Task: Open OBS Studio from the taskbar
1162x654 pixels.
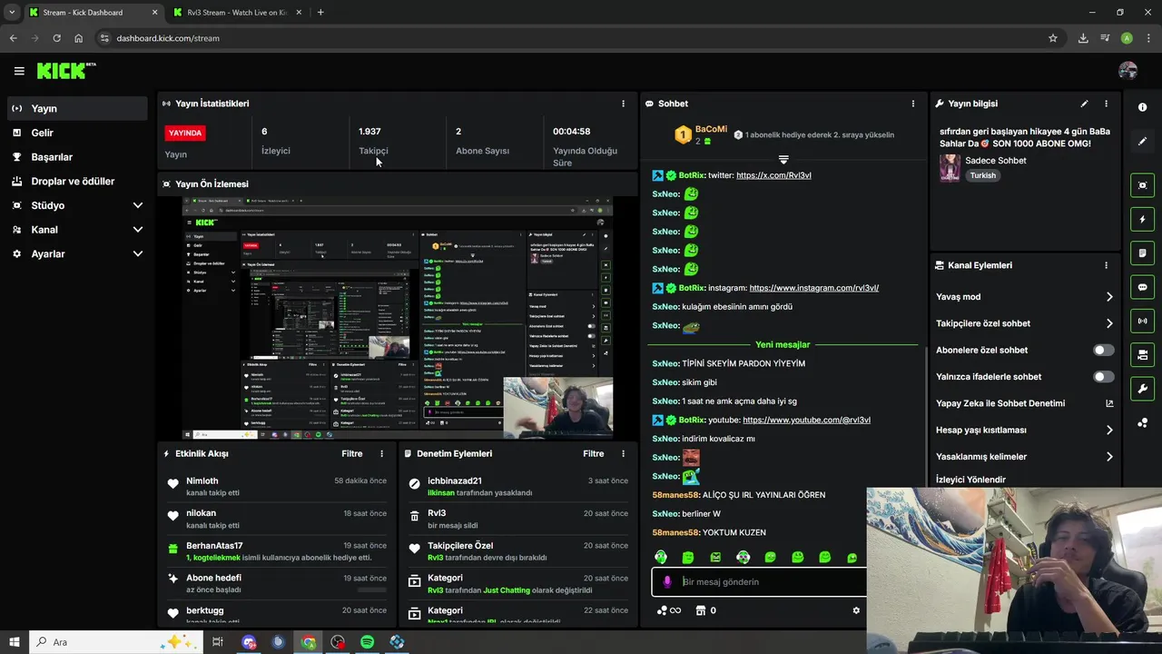Action: 338,642
